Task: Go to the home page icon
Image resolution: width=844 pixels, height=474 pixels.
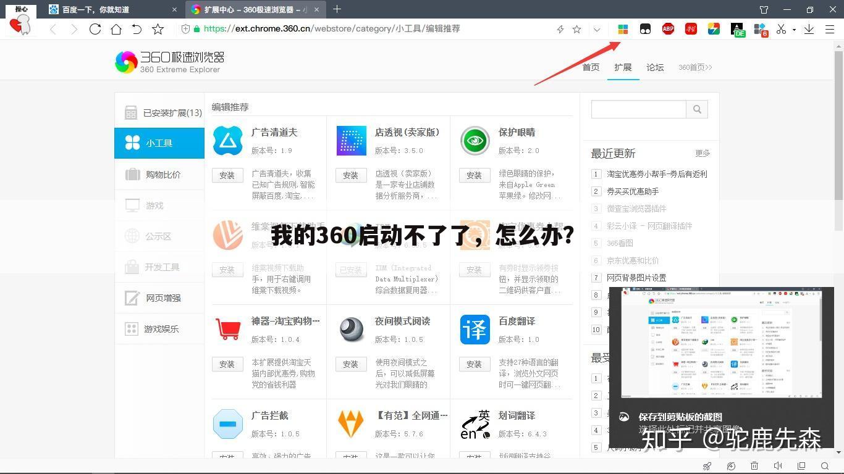Action: (116, 29)
